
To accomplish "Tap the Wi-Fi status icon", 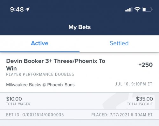I will [137, 9].
